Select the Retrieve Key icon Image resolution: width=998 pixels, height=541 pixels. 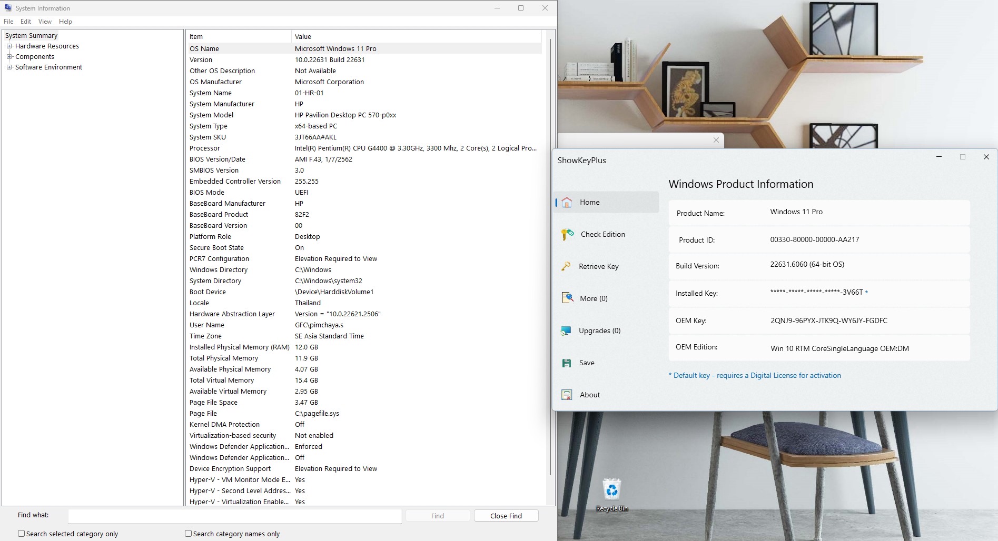(x=566, y=266)
